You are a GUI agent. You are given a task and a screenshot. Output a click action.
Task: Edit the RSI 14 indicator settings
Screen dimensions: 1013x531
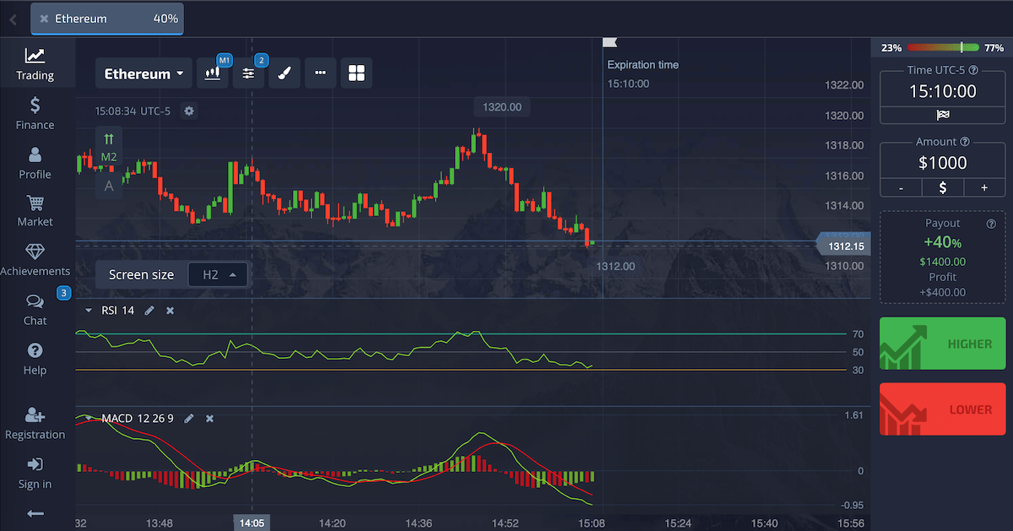pyautogui.click(x=149, y=311)
